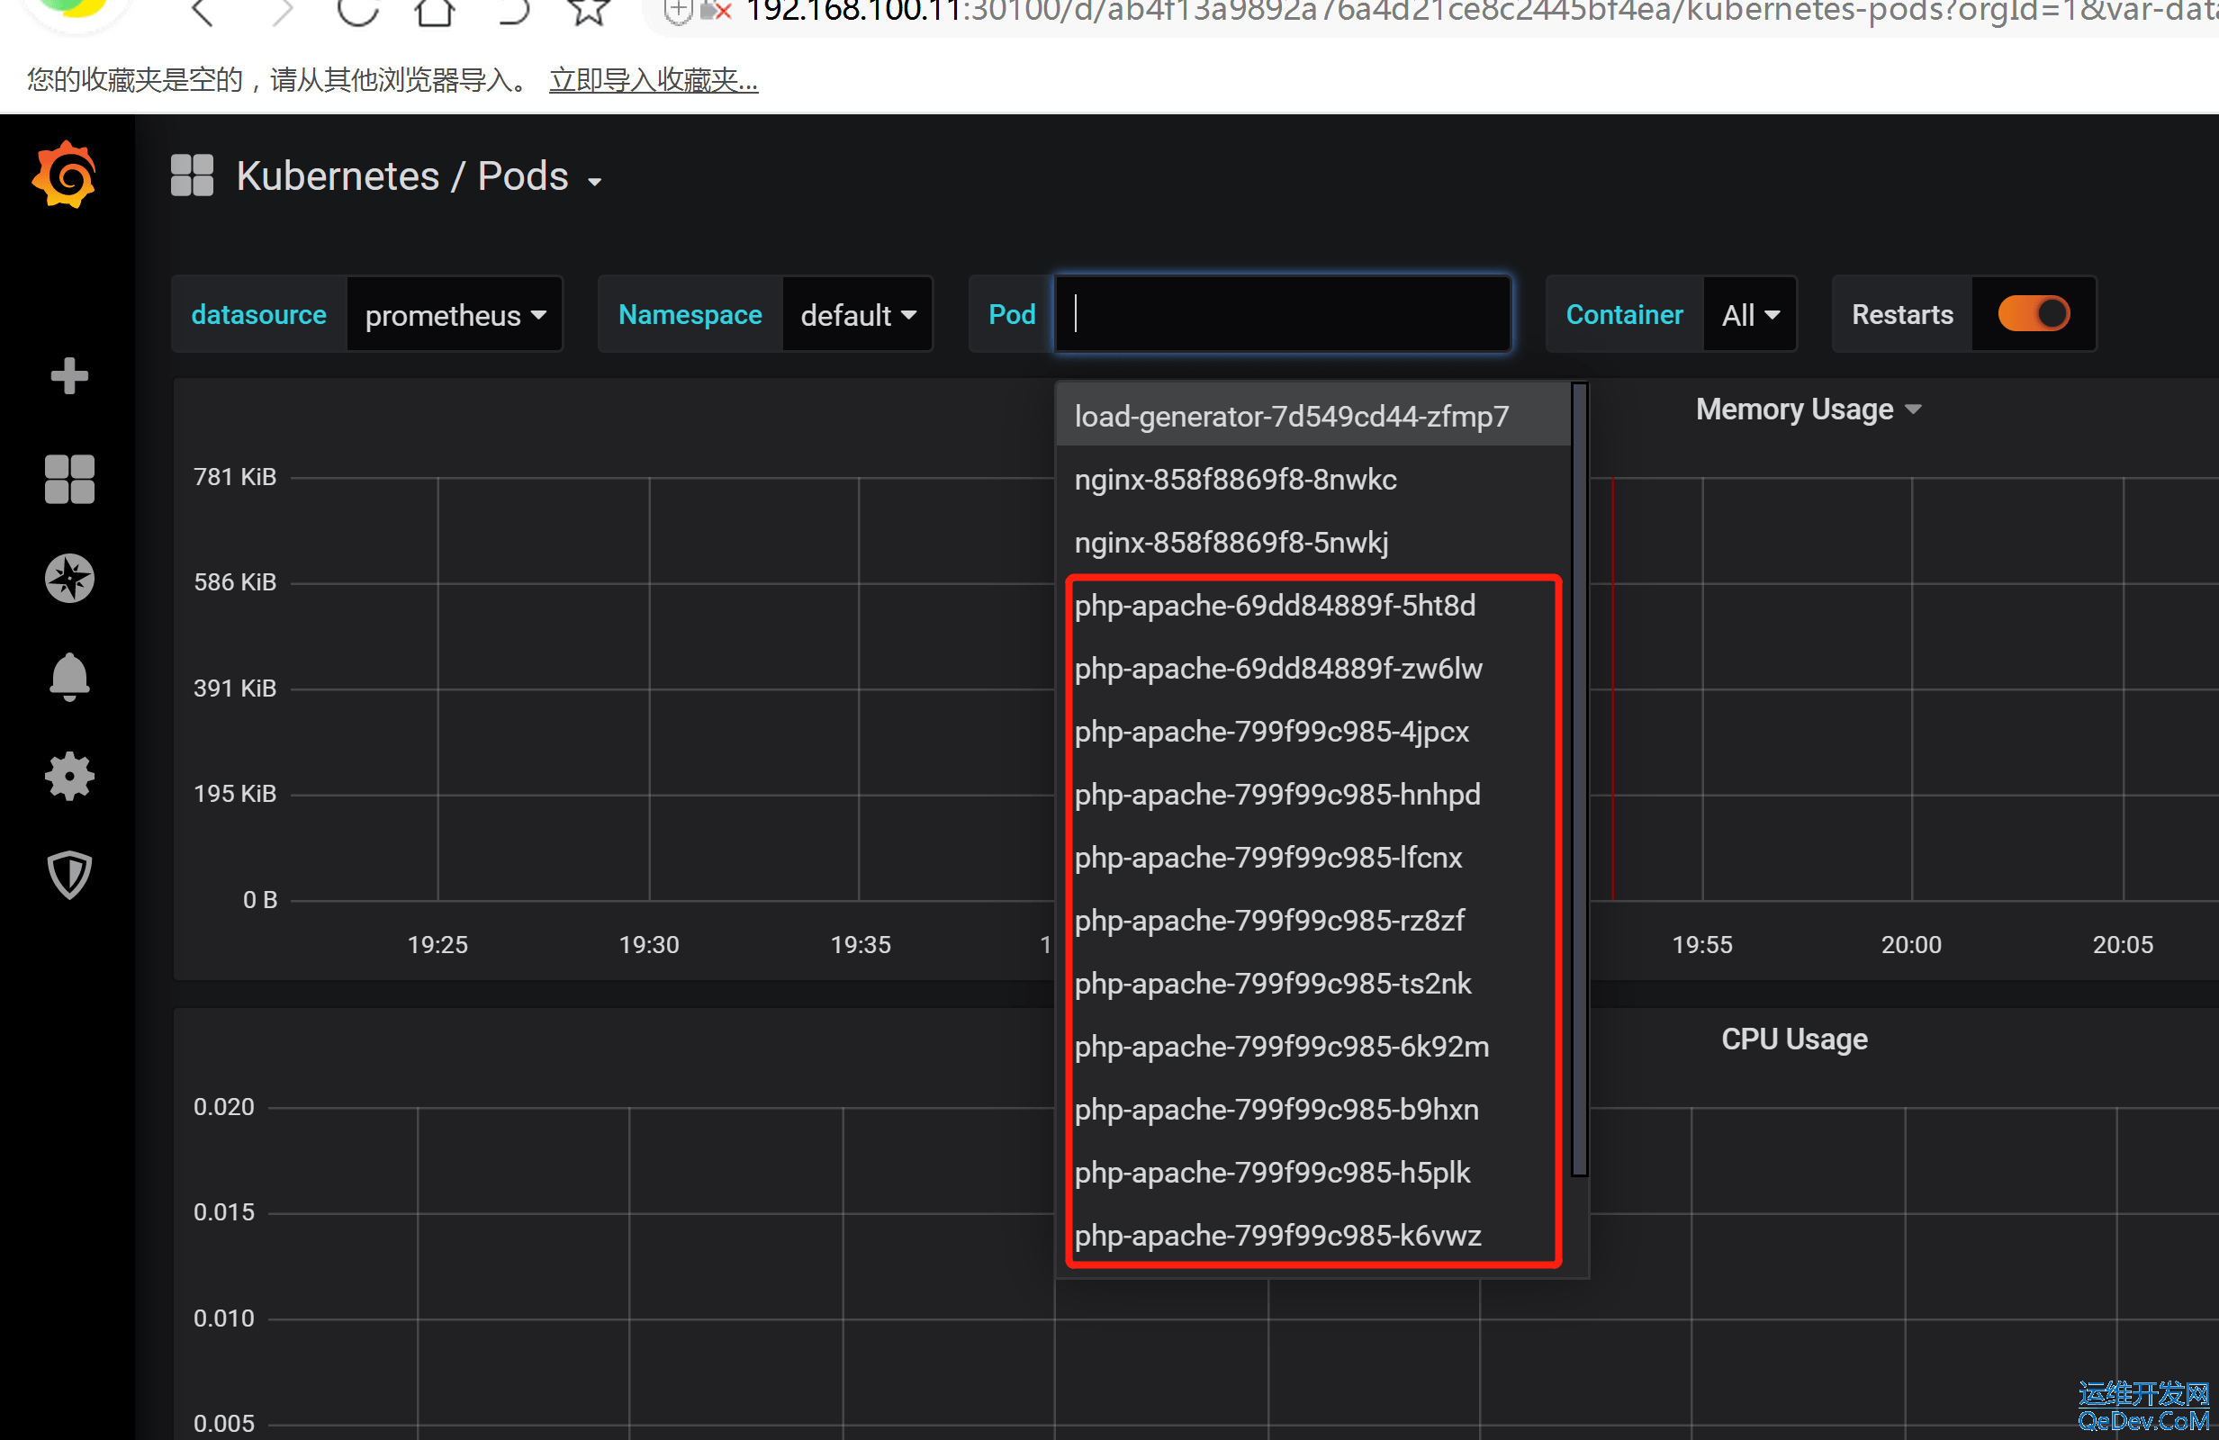2219x1440 pixels.
Task: Click the browser back arrow
Action: point(203,11)
